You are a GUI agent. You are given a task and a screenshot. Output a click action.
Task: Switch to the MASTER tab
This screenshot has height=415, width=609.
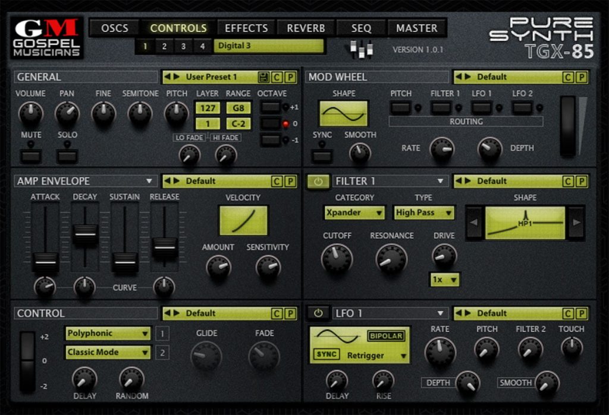click(x=417, y=28)
